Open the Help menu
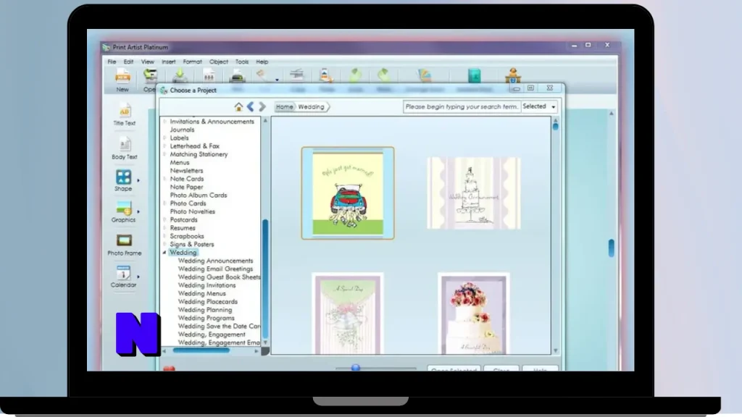The image size is (742, 417). 262,62
